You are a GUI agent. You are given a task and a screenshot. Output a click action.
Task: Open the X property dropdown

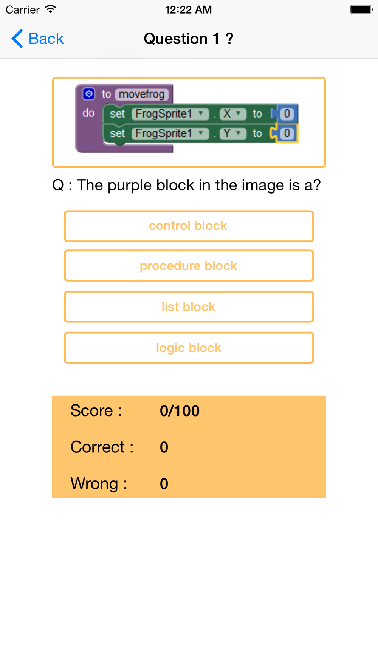click(x=232, y=114)
